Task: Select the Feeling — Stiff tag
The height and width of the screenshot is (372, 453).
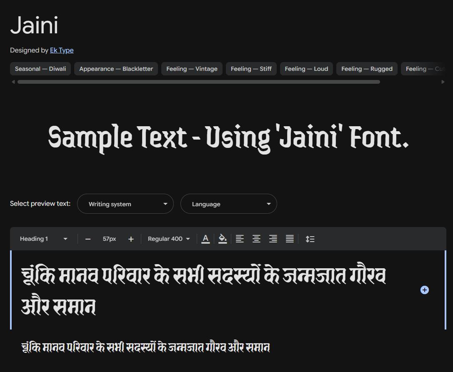Action: (x=251, y=69)
